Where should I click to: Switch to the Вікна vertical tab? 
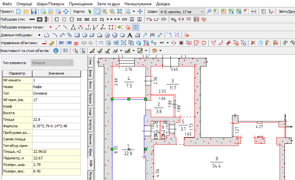coord(90,85)
